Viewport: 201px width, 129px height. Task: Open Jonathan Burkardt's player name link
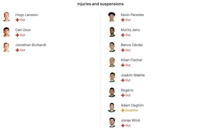(31, 45)
